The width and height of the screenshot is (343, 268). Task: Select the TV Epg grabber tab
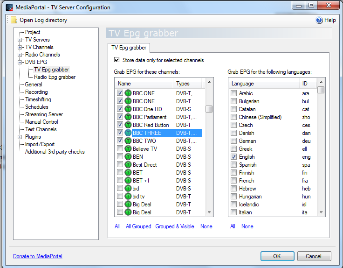pyautogui.click(x=129, y=48)
